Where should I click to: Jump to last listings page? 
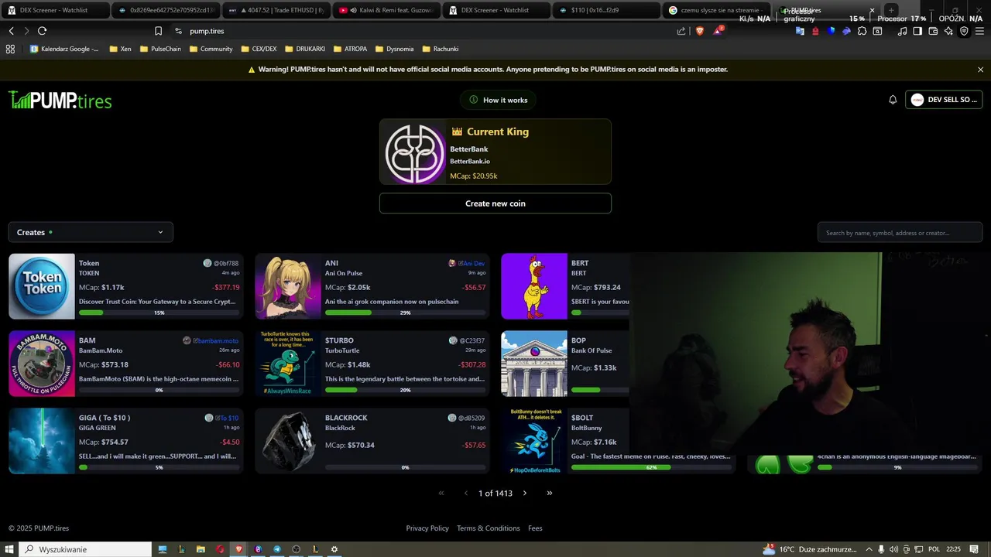(x=550, y=493)
